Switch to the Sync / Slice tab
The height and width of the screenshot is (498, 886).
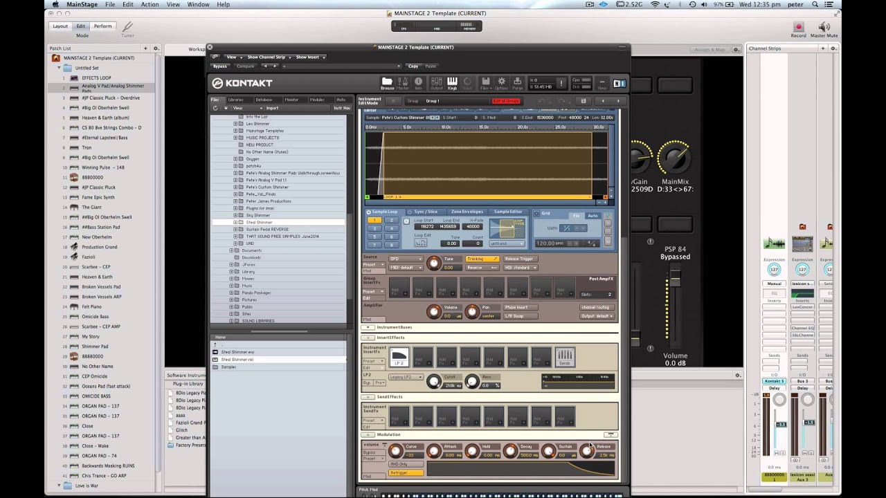click(426, 212)
